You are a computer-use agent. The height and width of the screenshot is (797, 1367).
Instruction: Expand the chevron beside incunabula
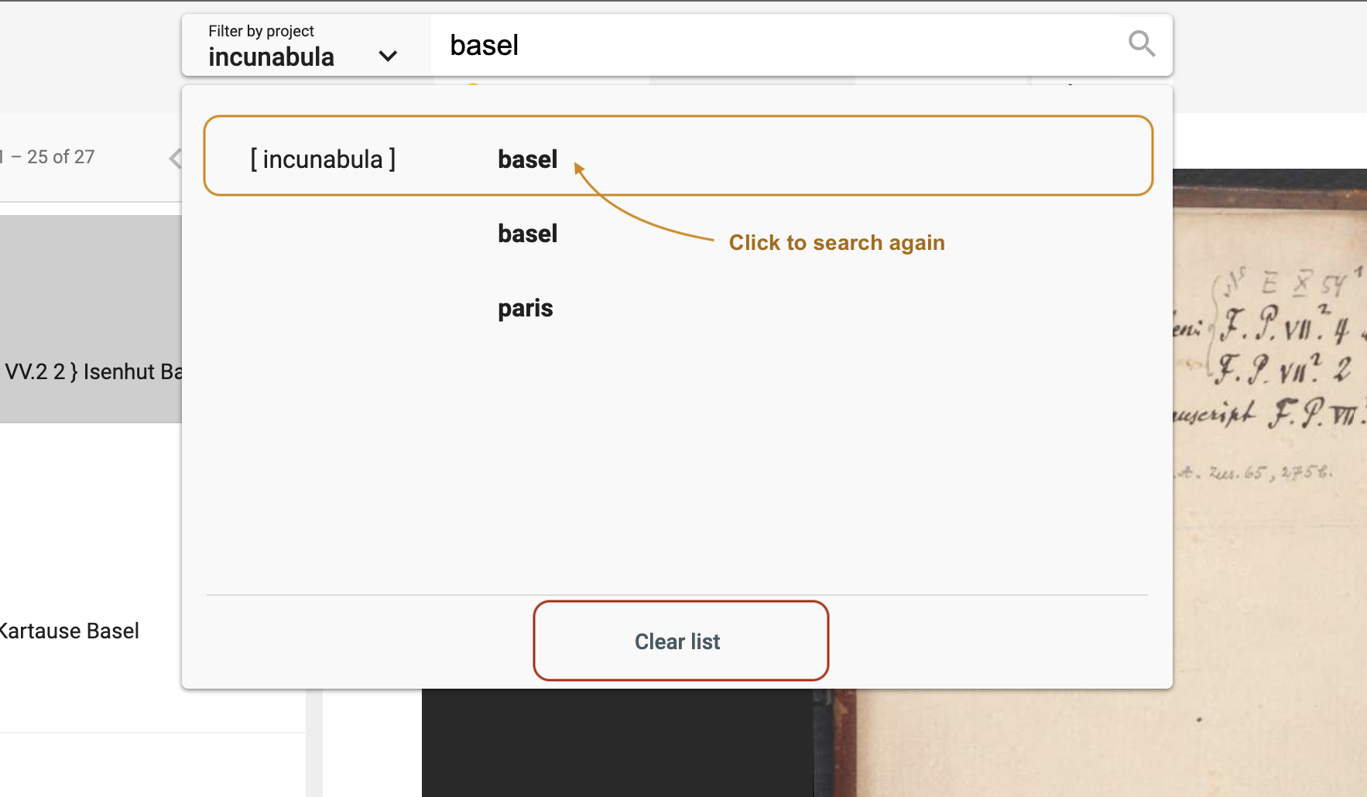tap(388, 56)
